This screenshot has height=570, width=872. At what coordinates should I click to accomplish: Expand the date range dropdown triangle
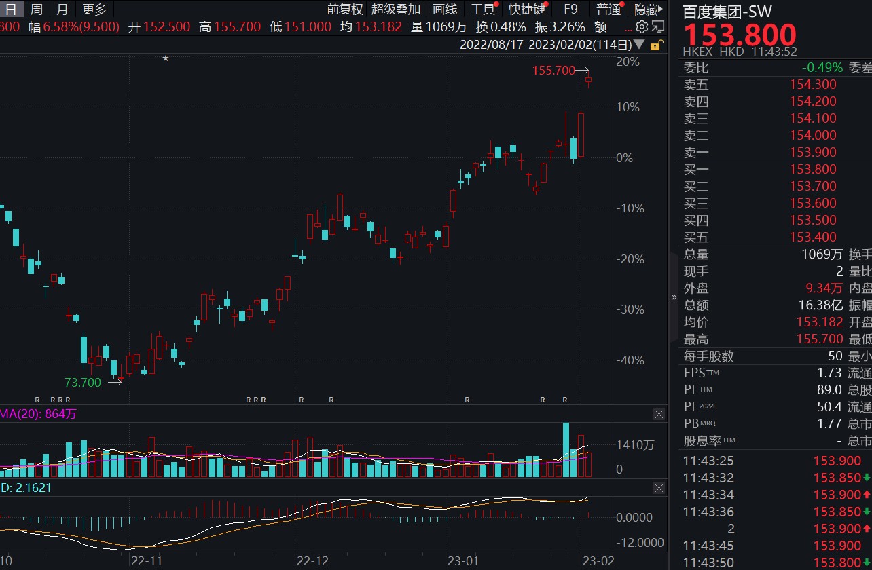point(640,45)
